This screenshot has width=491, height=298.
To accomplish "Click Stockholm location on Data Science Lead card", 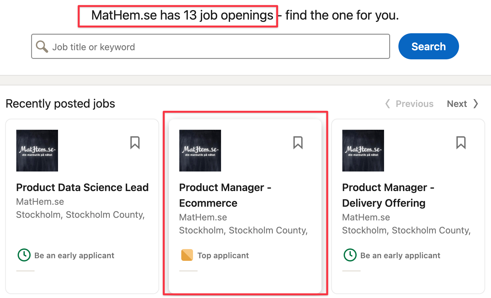I will pyautogui.click(x=81, y=215).
